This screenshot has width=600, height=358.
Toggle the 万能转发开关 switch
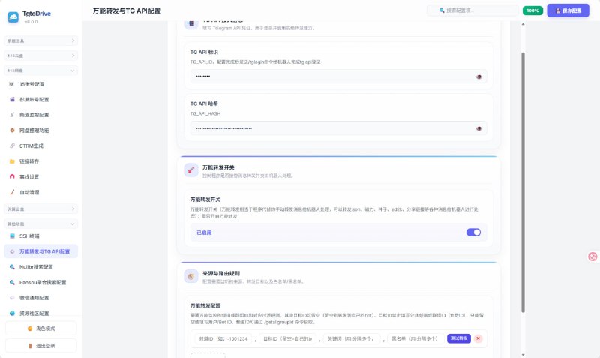pos(473,233)
